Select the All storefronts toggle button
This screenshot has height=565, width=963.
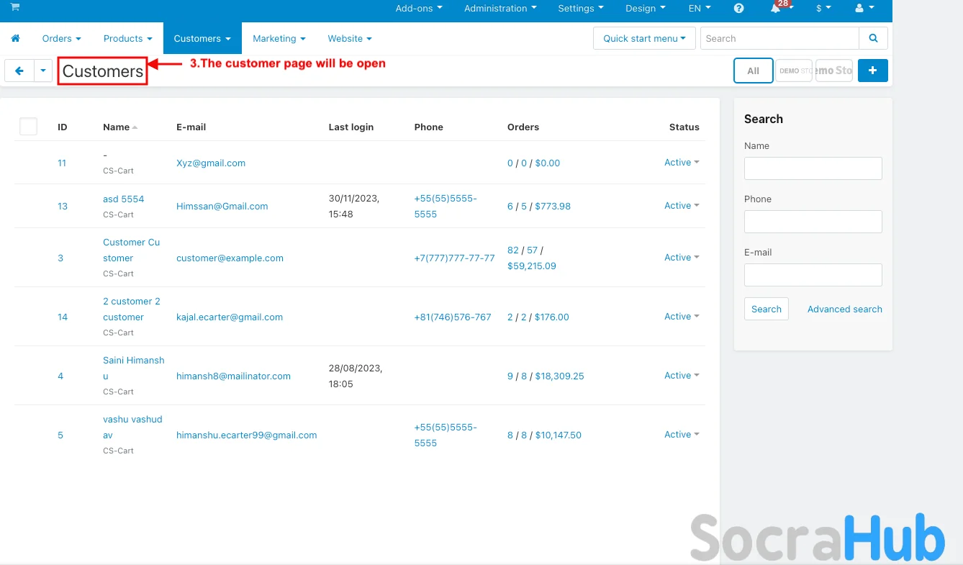coord(753,71)
